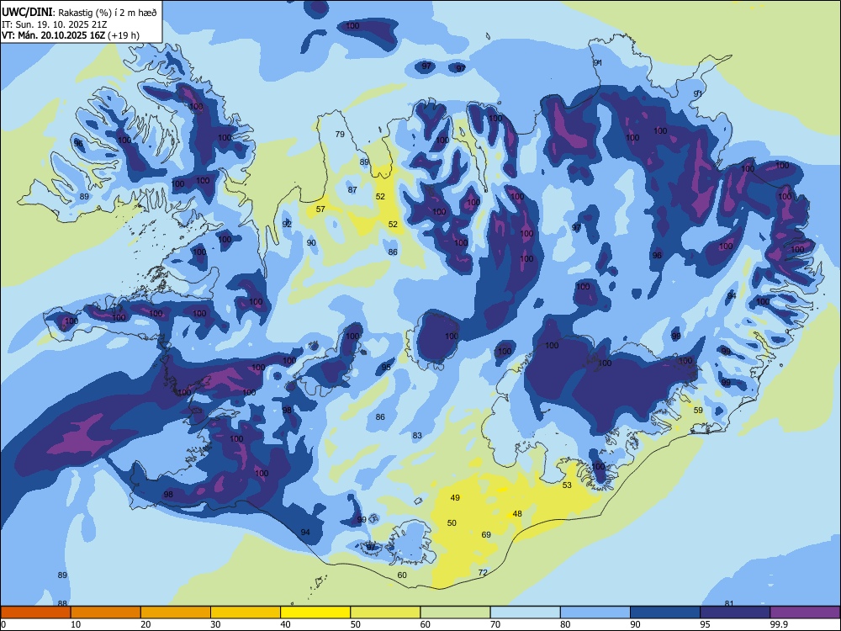This screenshot has height=631, width=841.
Task: Click the '40' legend scale label
Action: click(x=285, y=624)
